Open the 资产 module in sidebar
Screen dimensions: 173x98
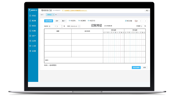click(33, 36)
